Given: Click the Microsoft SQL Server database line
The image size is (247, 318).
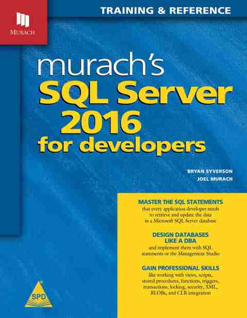Looking at the screenshot, I should click(x=181, y=221).
